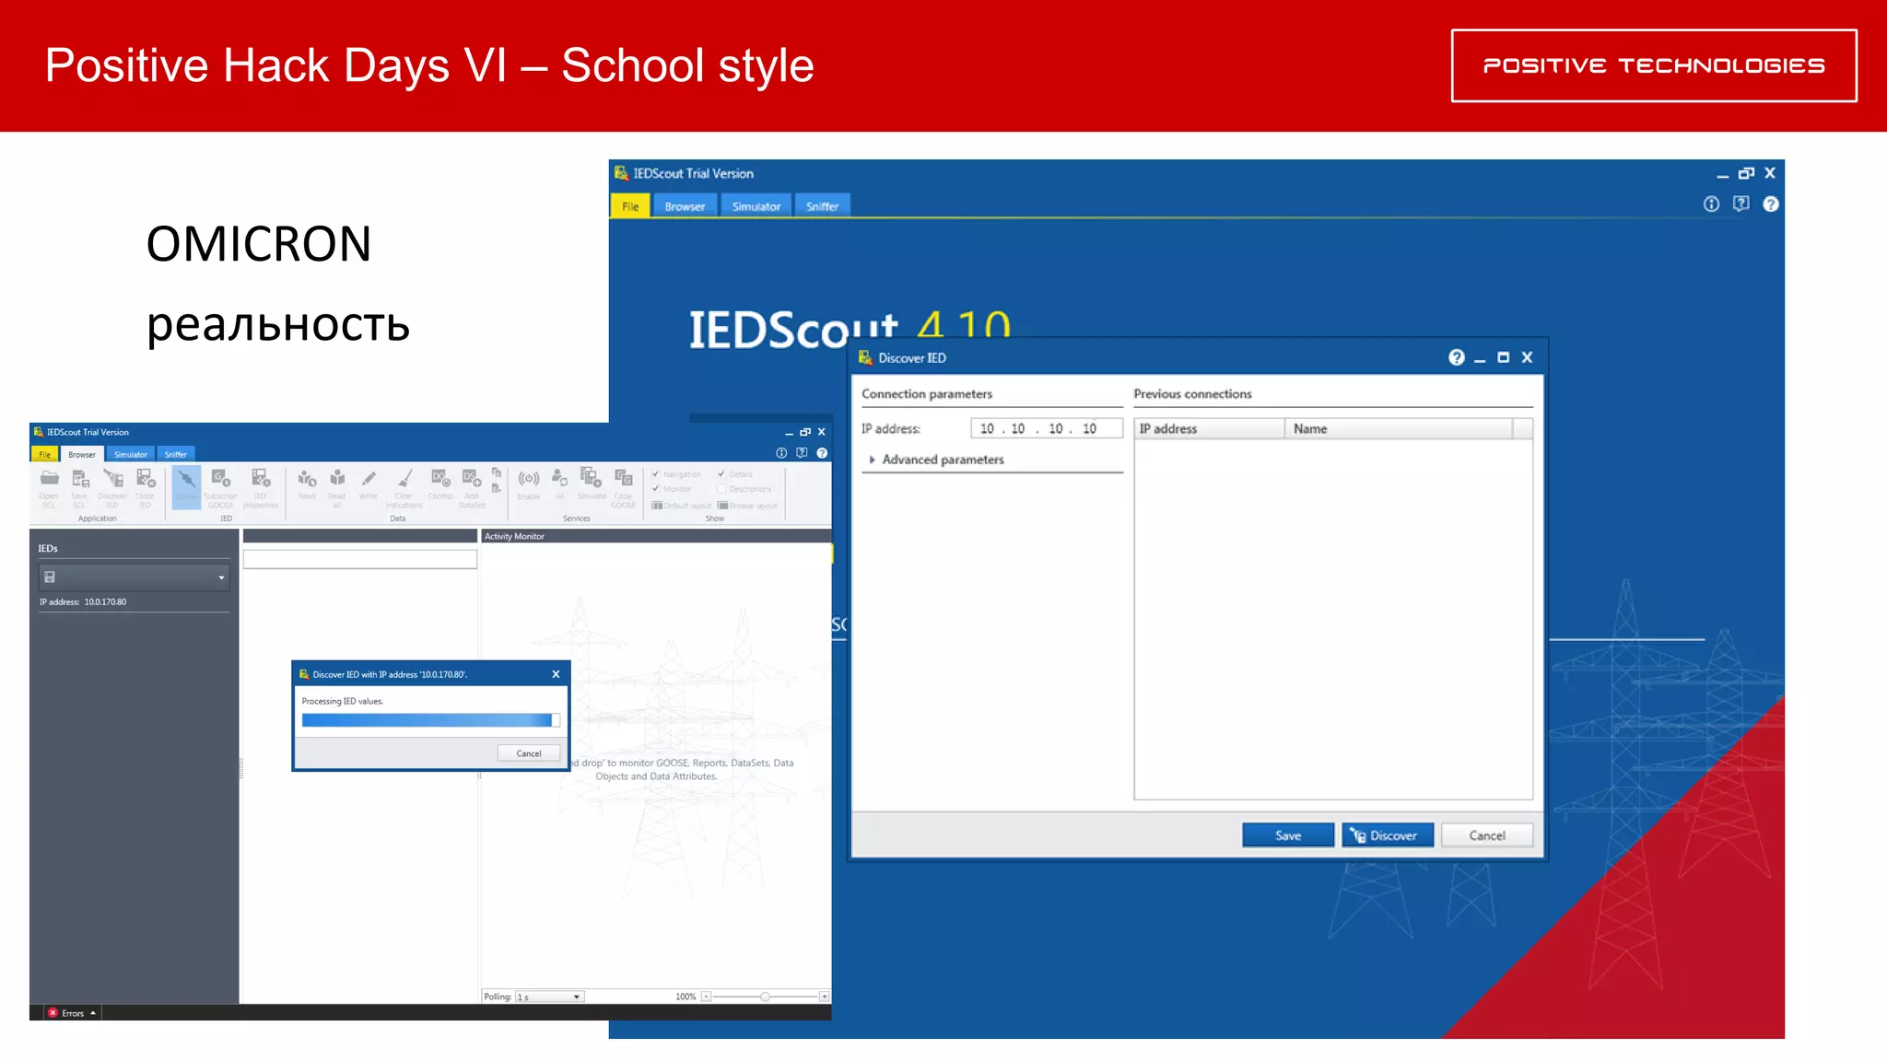Click the small icon below the copy icon
This screenshot has width=1887, height=1061.
(497, 488)
